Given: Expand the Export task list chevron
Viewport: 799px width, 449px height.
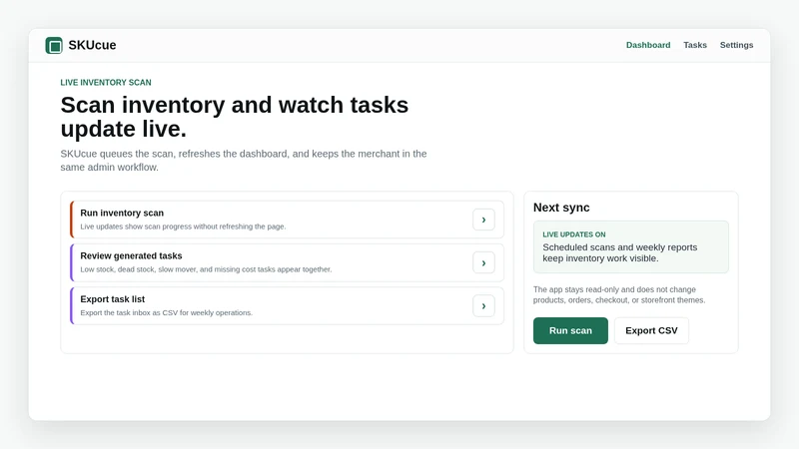Looking at the screenshot, I should (x=483, y=306).
